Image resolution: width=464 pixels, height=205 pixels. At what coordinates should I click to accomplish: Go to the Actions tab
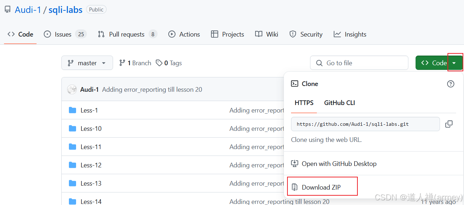pyautogui.click(x=184, y=34)
